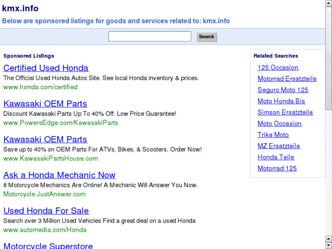Click text 'Search over 3 Million Used Vehicles'
Viewport: 332px width, 249px height.
coord(52,221)
